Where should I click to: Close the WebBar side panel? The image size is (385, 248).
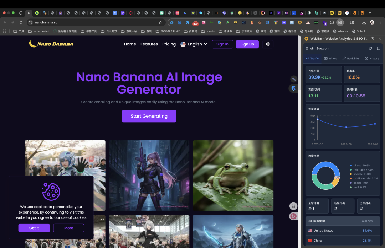click(x=380, y=39)
